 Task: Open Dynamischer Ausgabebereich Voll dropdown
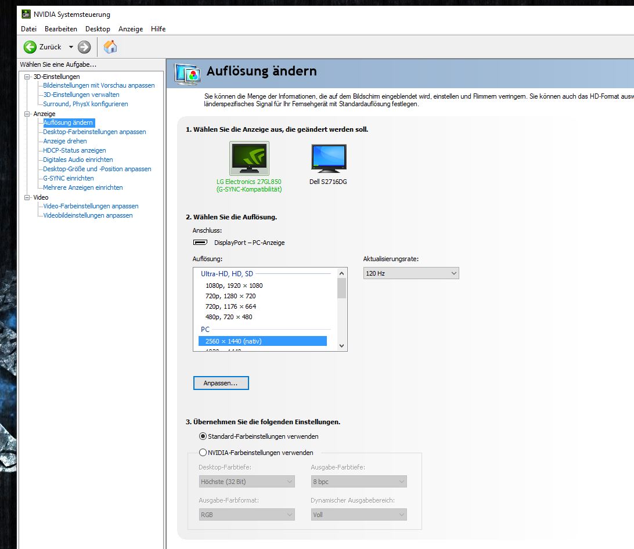(359, 515)
